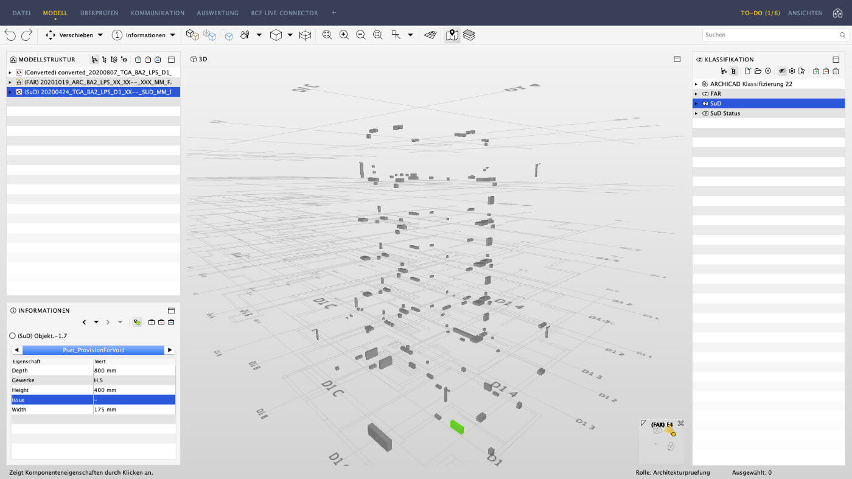Expand the SuD model in Modellstruktur
This screenshot has height=479, width=852.
click(x=10, y=92)
